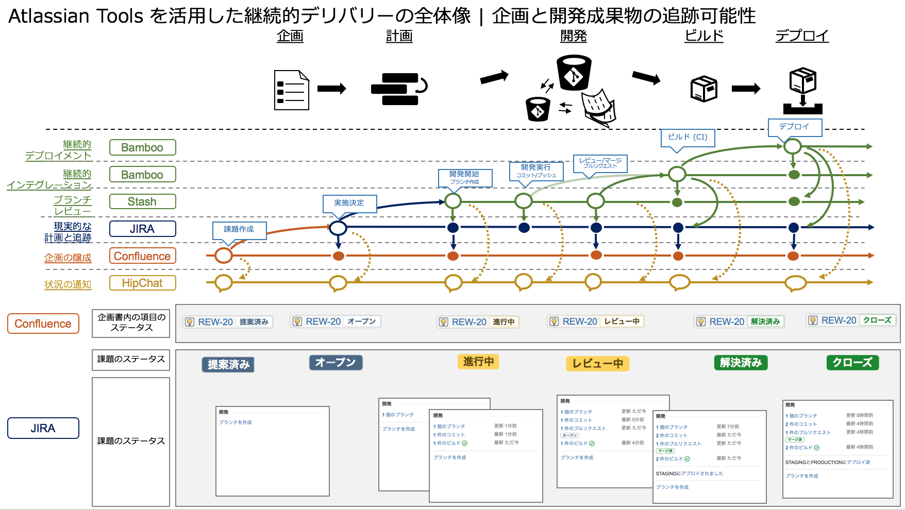
Task: Click green check beside 2 件のビルド in STAGINGに panel
Action: (x=687, y=459)
